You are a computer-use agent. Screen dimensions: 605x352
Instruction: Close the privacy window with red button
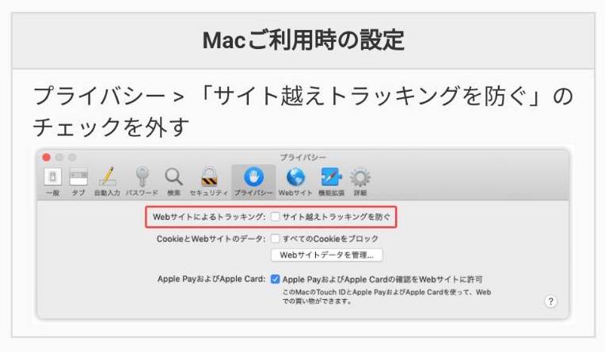coord(46,157)
